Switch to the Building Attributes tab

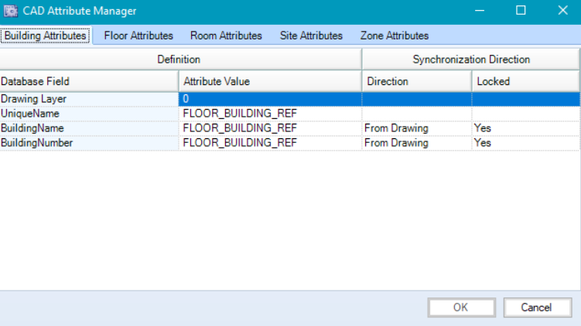pos(45,36)
